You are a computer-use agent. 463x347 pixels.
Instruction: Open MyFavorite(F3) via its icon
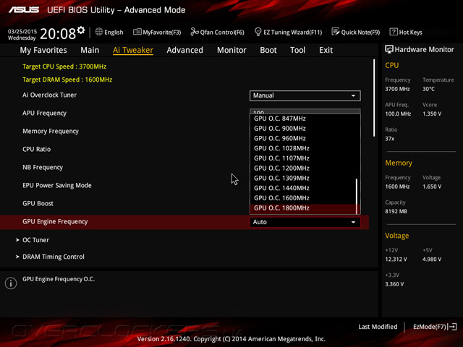pos(137,32)
